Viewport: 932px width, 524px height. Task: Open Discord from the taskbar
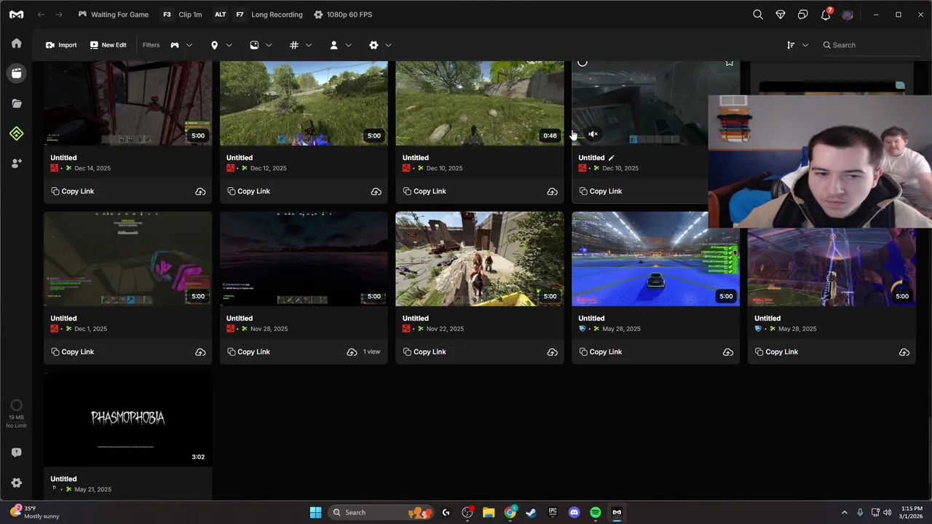click(574, 512)
